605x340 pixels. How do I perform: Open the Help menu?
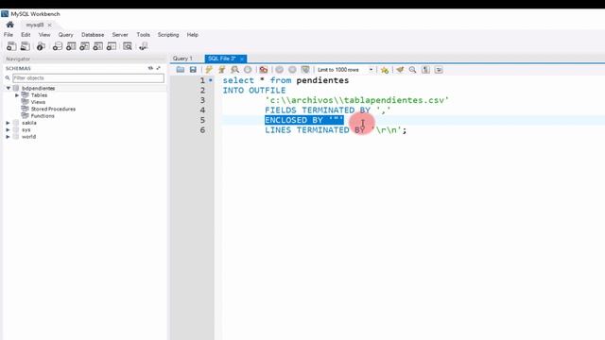pyautogui.click(x=193, y=35)
